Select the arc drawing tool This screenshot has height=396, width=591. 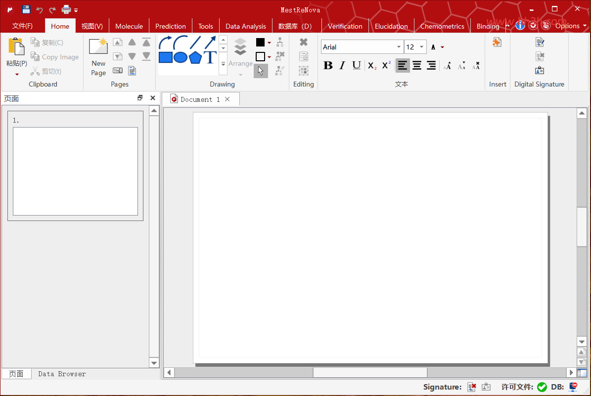pyautogui.click(x=181, y=43)
